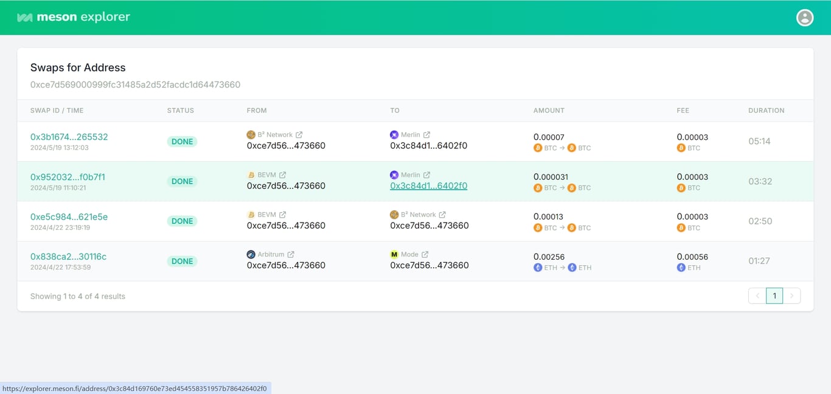Click duration value 05:14
The width and height of the screenshot is (831, 394).
pos(759,141)
